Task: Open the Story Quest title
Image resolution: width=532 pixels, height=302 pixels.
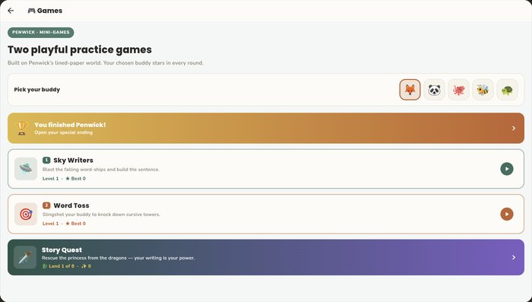Action: tap(62, 250)
